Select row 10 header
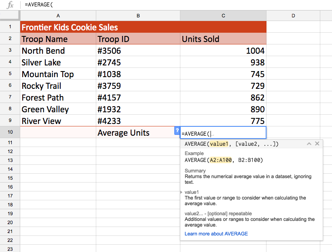This screenshot has width=332, height=252. pyautogui.click(x=10, y=132)
